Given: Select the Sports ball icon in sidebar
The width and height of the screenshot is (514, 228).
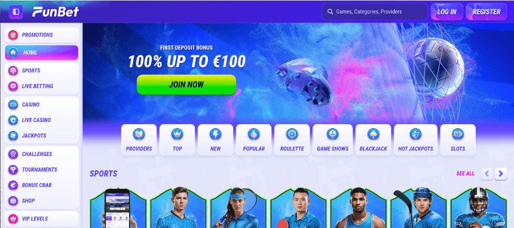Looking at the screenshot, I should point(13,71).
